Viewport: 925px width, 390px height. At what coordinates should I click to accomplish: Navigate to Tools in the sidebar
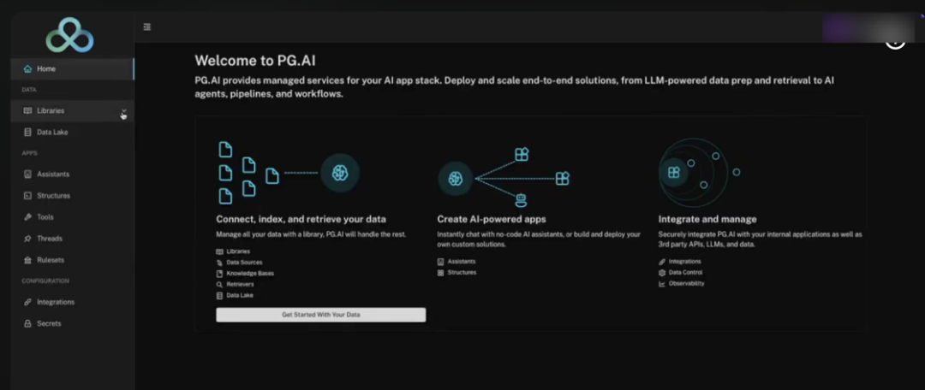(72, 217)
